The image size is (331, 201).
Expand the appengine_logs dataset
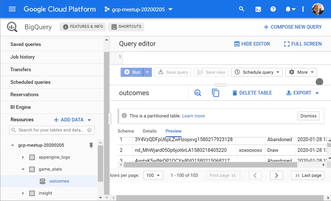23,157
